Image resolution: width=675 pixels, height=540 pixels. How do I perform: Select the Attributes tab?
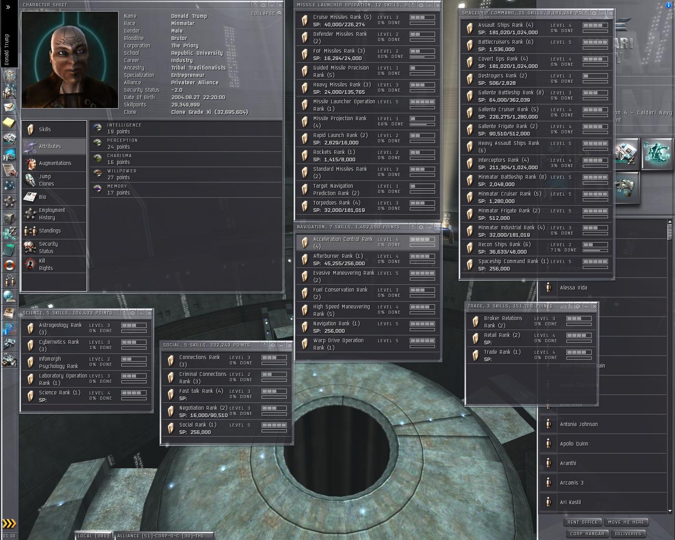54,146
